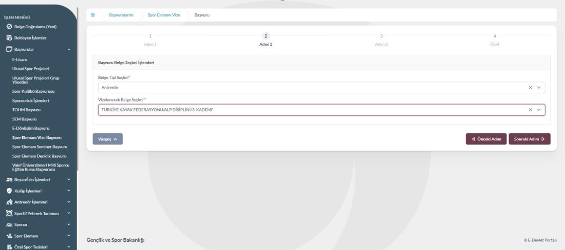Click the Önceki Adım button
Image resolution: width=565 pixels, height=250 pixels.
coord(486,139)
